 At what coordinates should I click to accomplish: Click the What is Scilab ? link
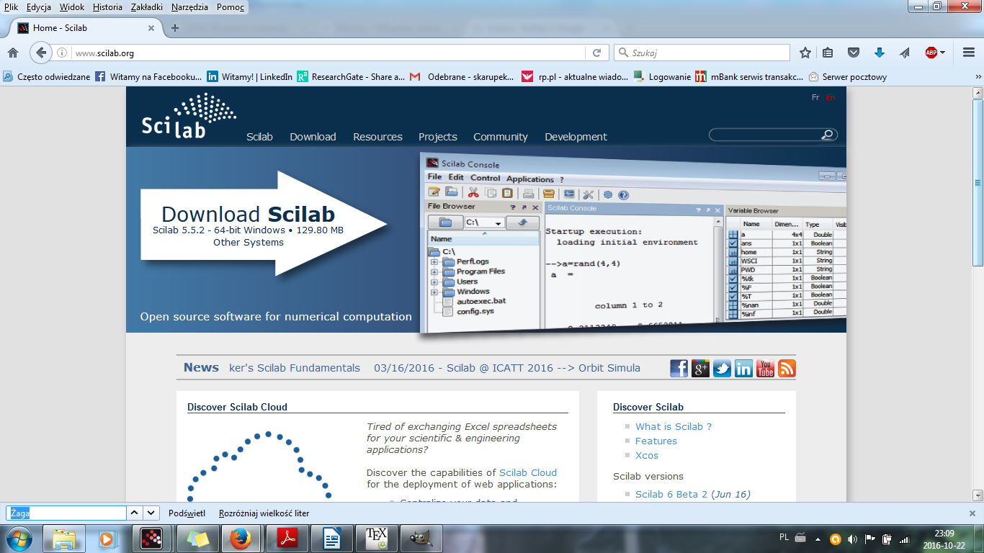[674, 426]
